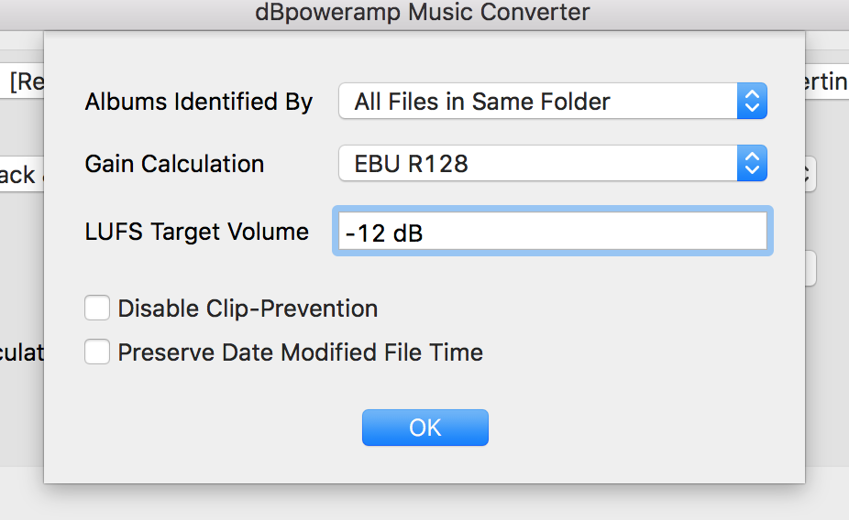Click the dBpoweramp Music Converter title bar

click(x=424, y=13)
